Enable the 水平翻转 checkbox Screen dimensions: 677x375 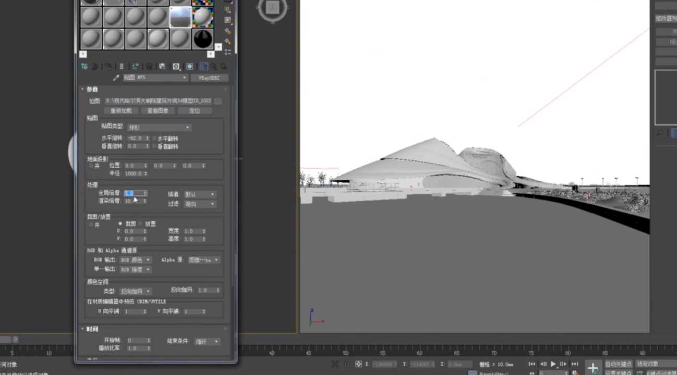[x=154, y=139]
